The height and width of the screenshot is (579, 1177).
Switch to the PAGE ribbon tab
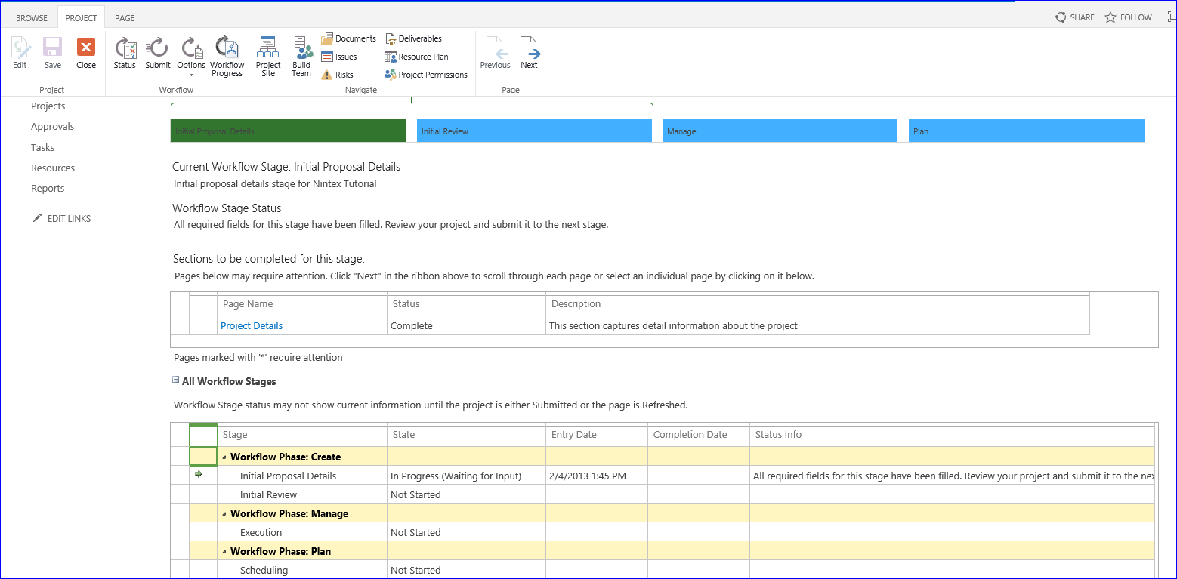(x=125, y=17)
